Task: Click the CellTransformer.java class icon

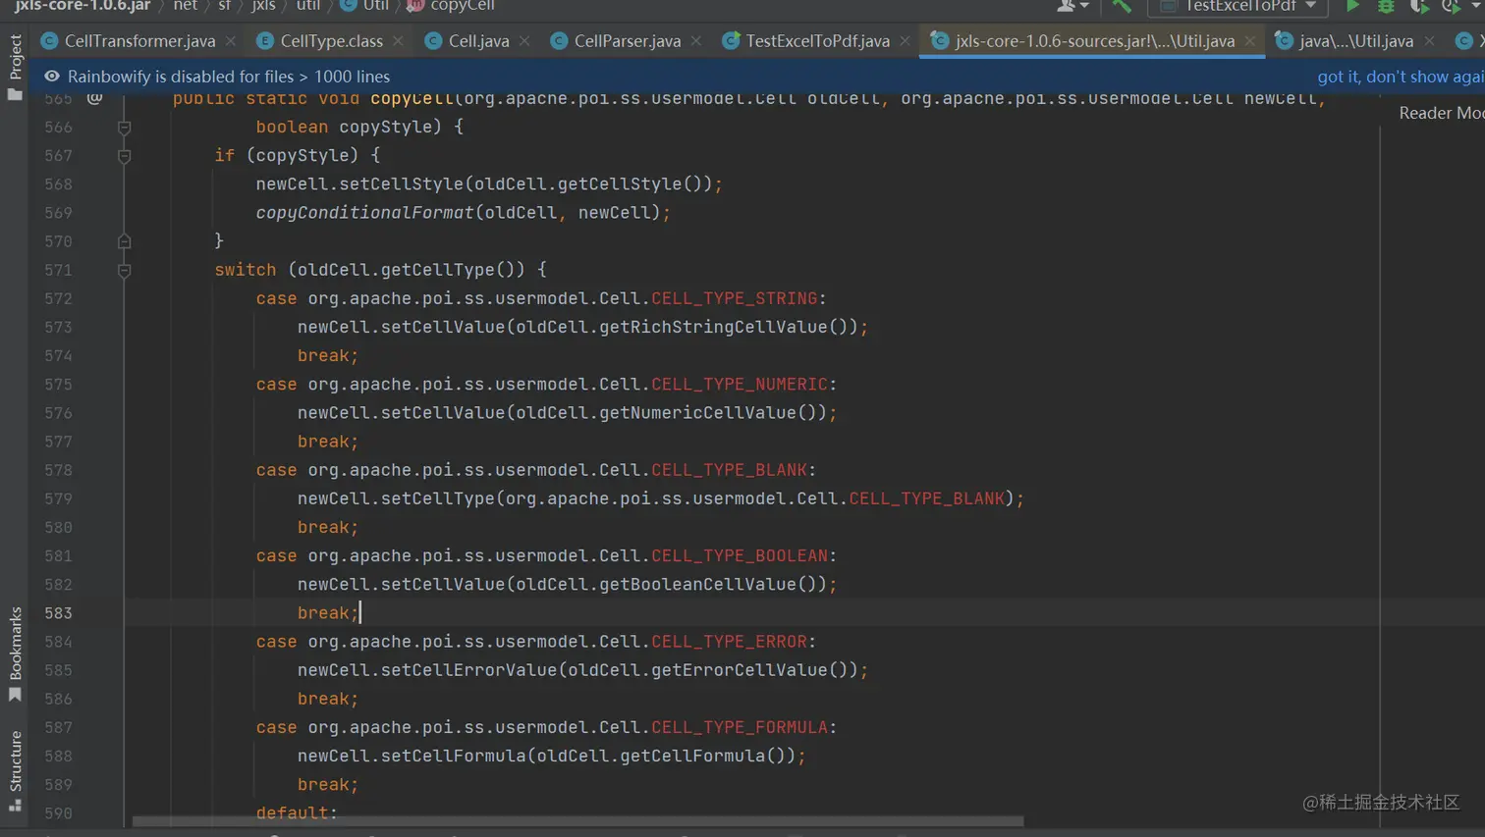Action: click(x=49, y=41)
